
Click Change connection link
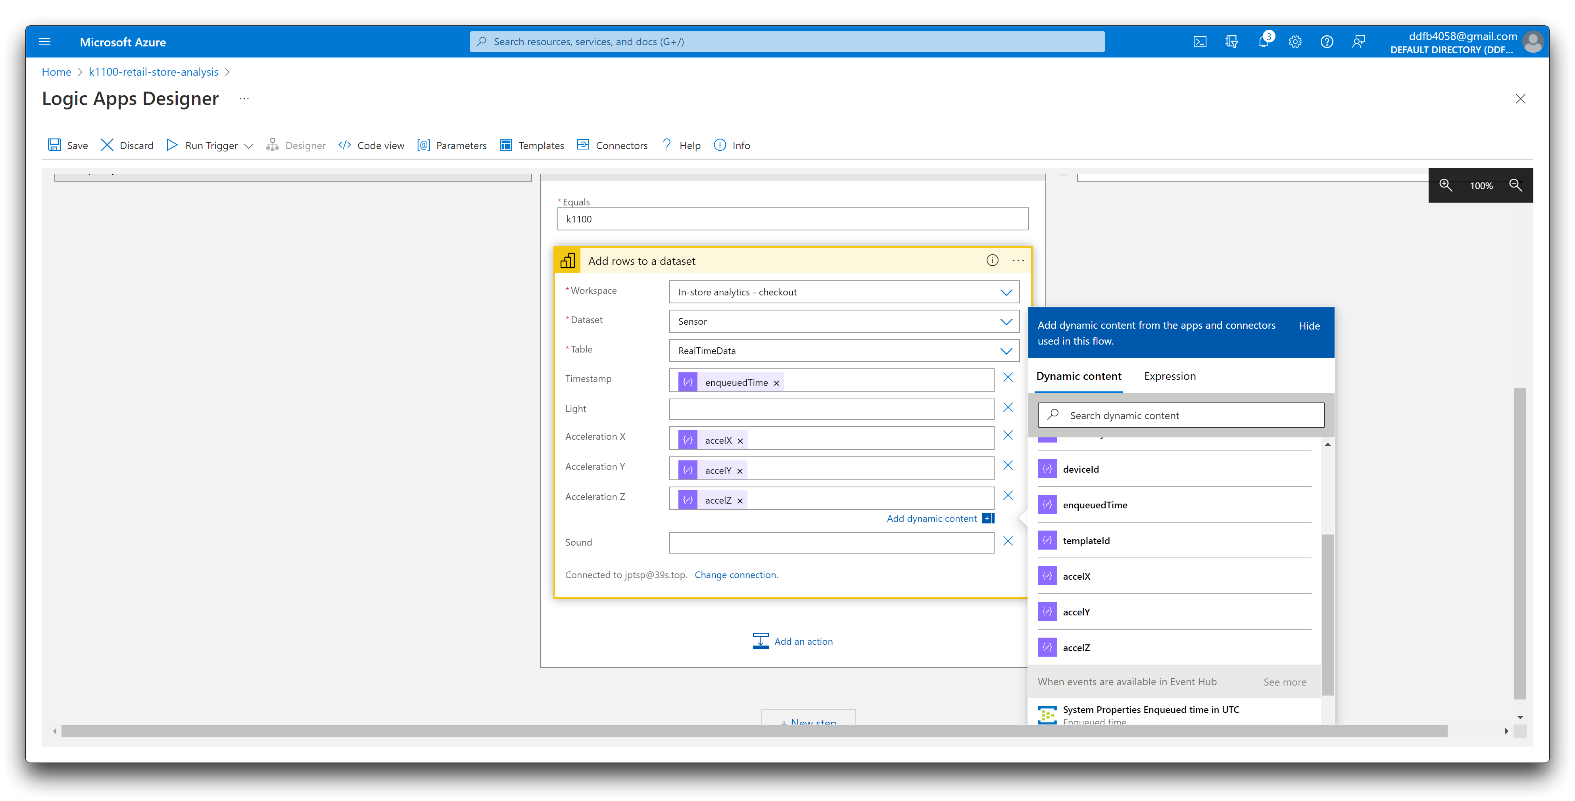736,574
